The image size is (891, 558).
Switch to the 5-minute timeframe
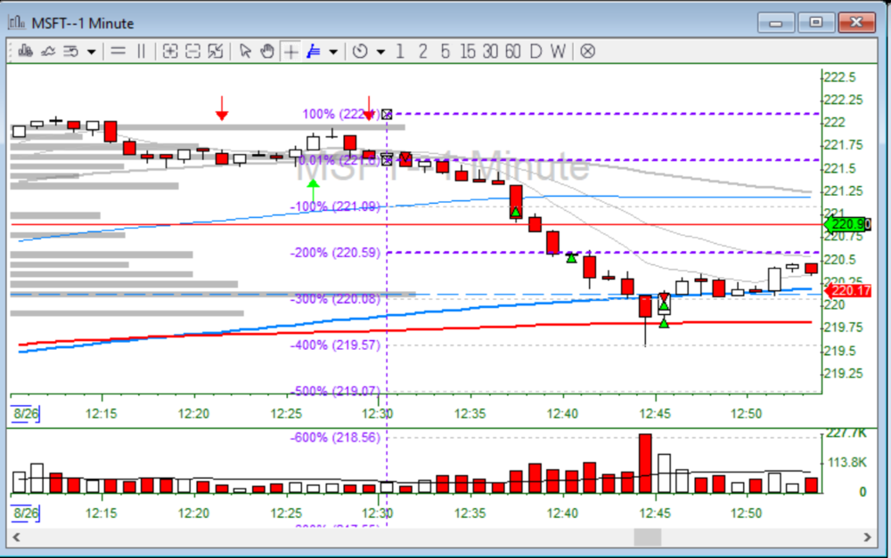point(445,51)
